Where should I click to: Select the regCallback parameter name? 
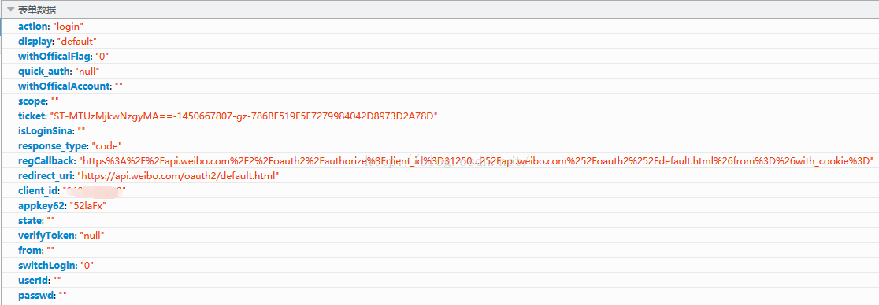tap(46, 160)
